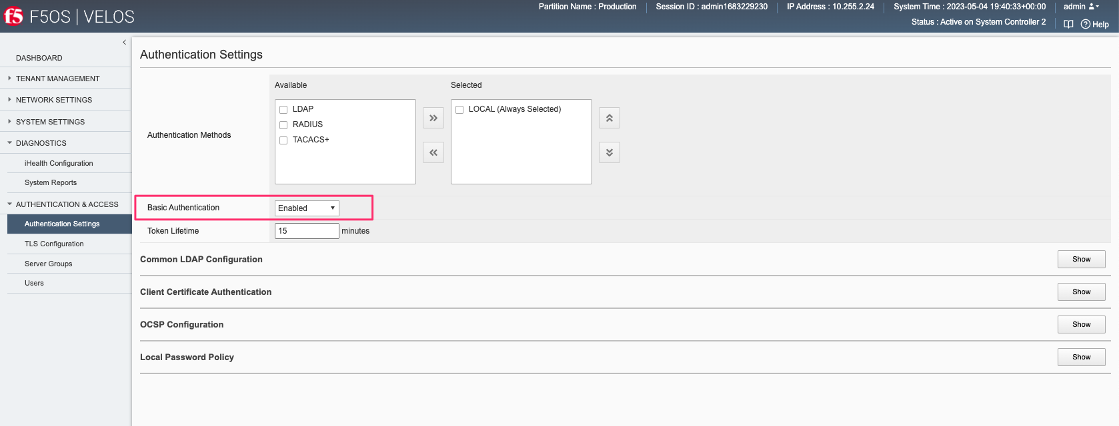Open the documentation book icon
Screen dimensions: 1119x426
coord(1068,24)
